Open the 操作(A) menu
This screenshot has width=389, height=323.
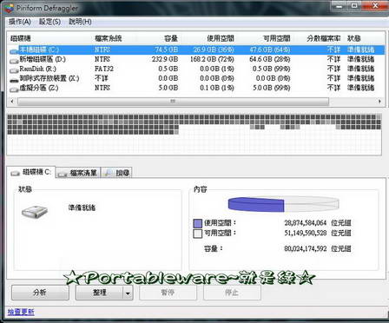20,22
